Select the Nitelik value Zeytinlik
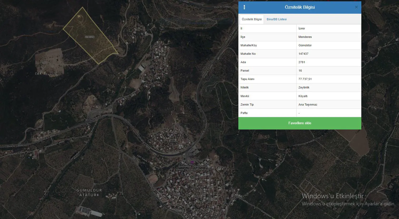Screen dimensions: 399x219 coord(304,87)
